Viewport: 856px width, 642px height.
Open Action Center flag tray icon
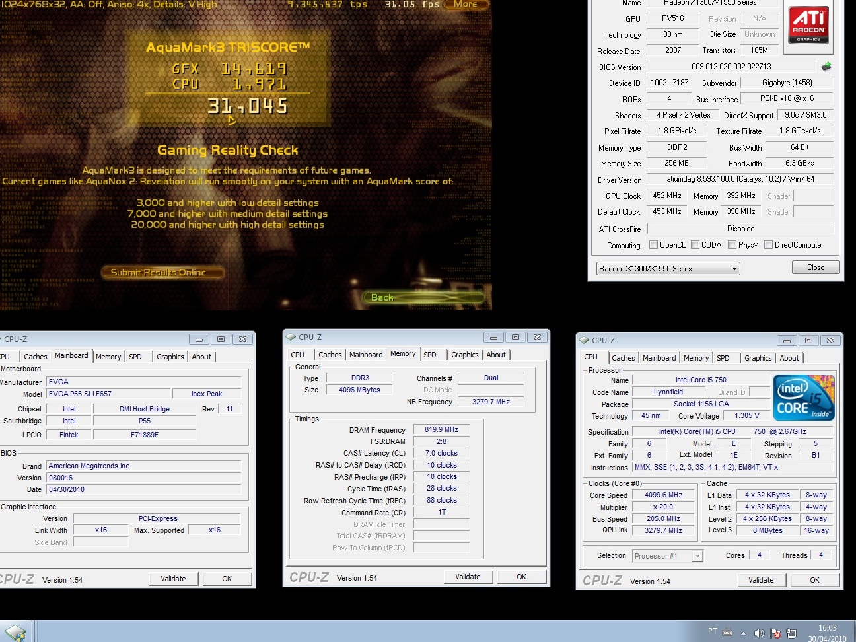(x=775, y=633)
